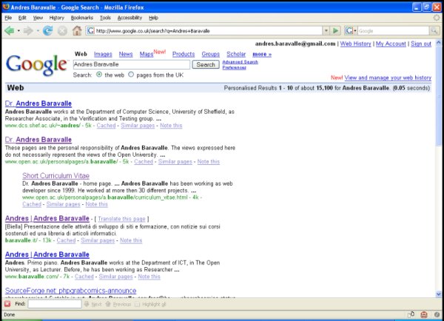Open the Back history dropdown arrow

[x=18, y=30]
